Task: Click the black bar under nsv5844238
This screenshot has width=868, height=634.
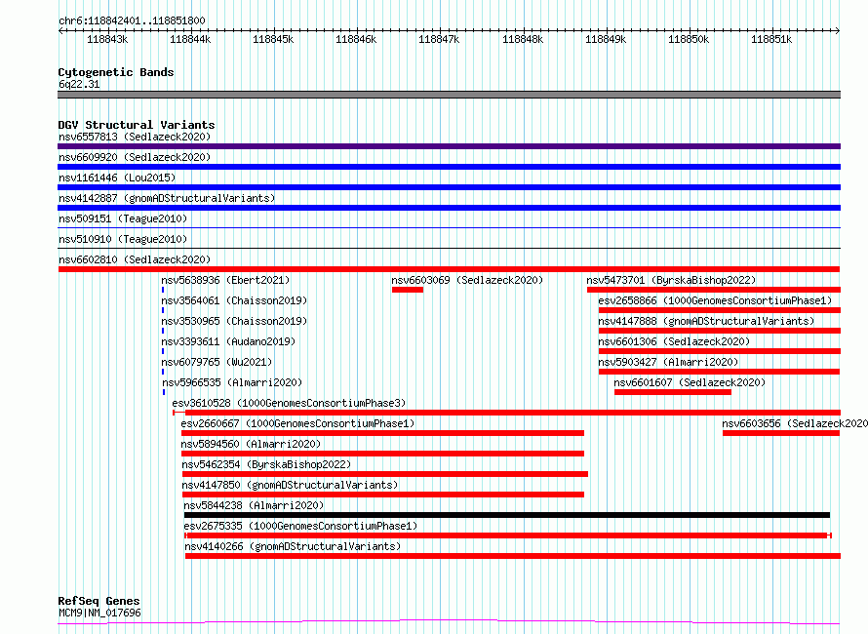Action: [x=507, y=515]
